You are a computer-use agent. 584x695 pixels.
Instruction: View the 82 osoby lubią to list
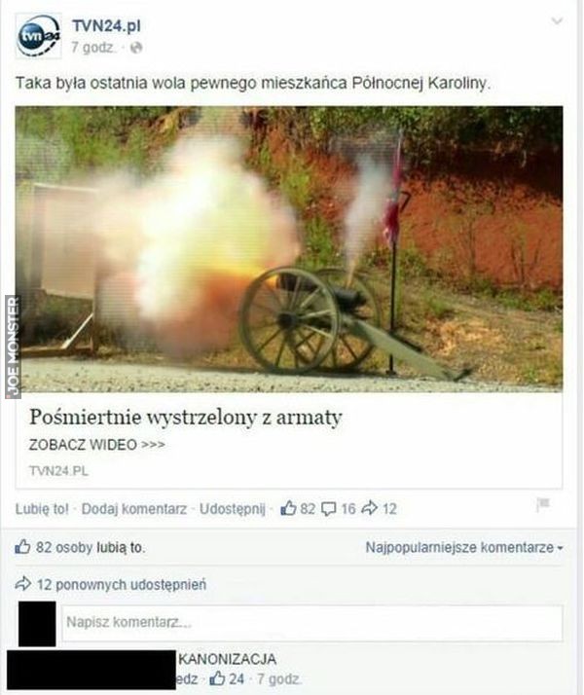click(91, 547)
